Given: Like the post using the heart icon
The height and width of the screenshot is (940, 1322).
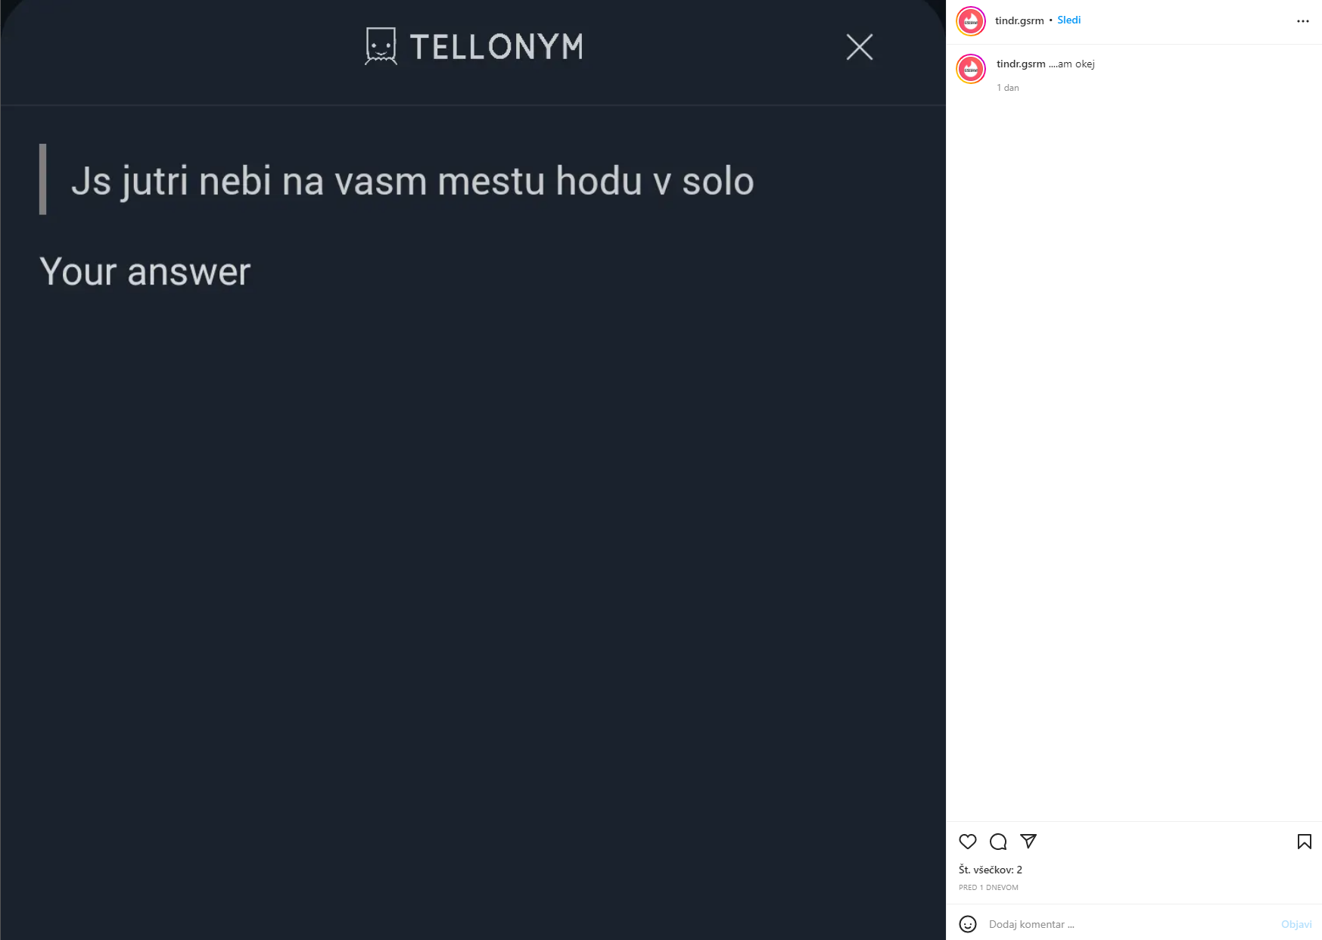Looking at the screenshot, I should [x=969, y=842].
